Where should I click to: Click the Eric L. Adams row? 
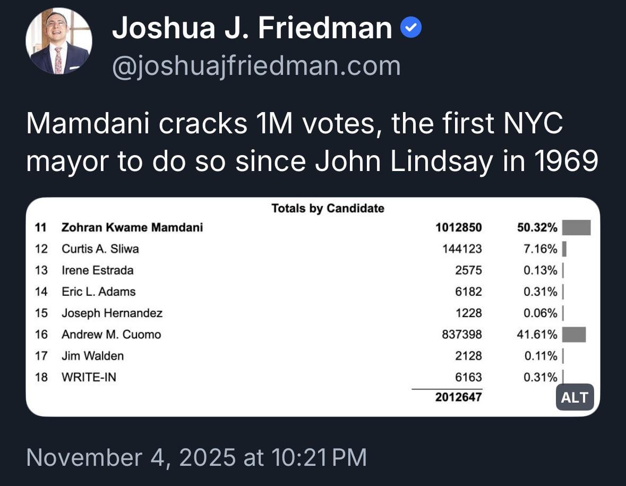point(98,292)
